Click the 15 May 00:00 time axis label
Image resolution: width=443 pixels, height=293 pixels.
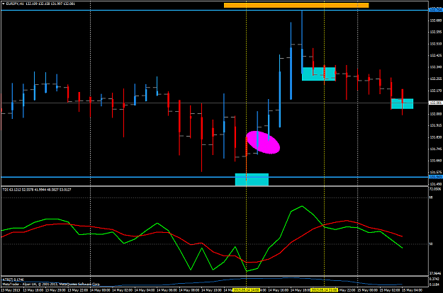[367, 290]
